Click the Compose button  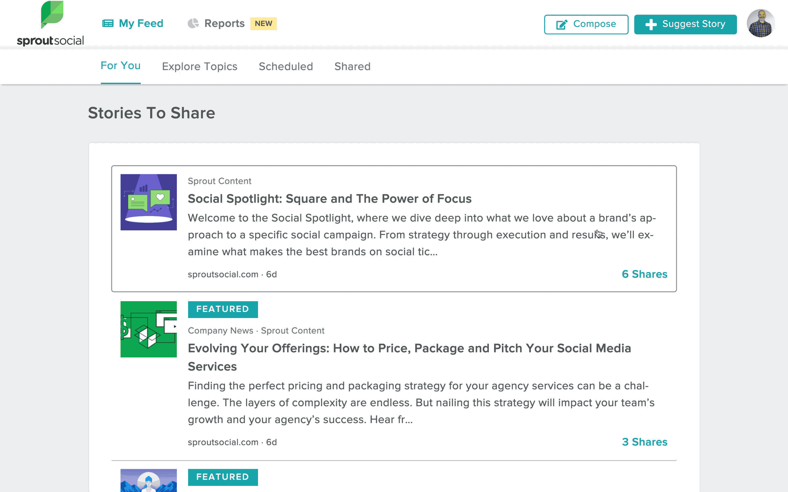point(586,24)
